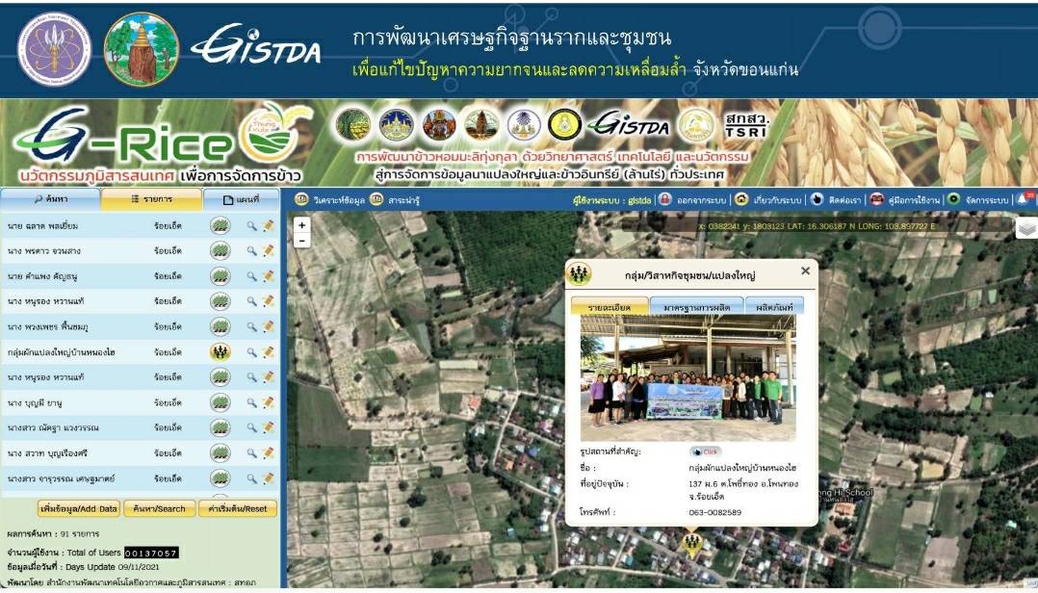
Task: Click the ค่าเริ่มต้น/Reset button
Action: click(x=238, y=509)
